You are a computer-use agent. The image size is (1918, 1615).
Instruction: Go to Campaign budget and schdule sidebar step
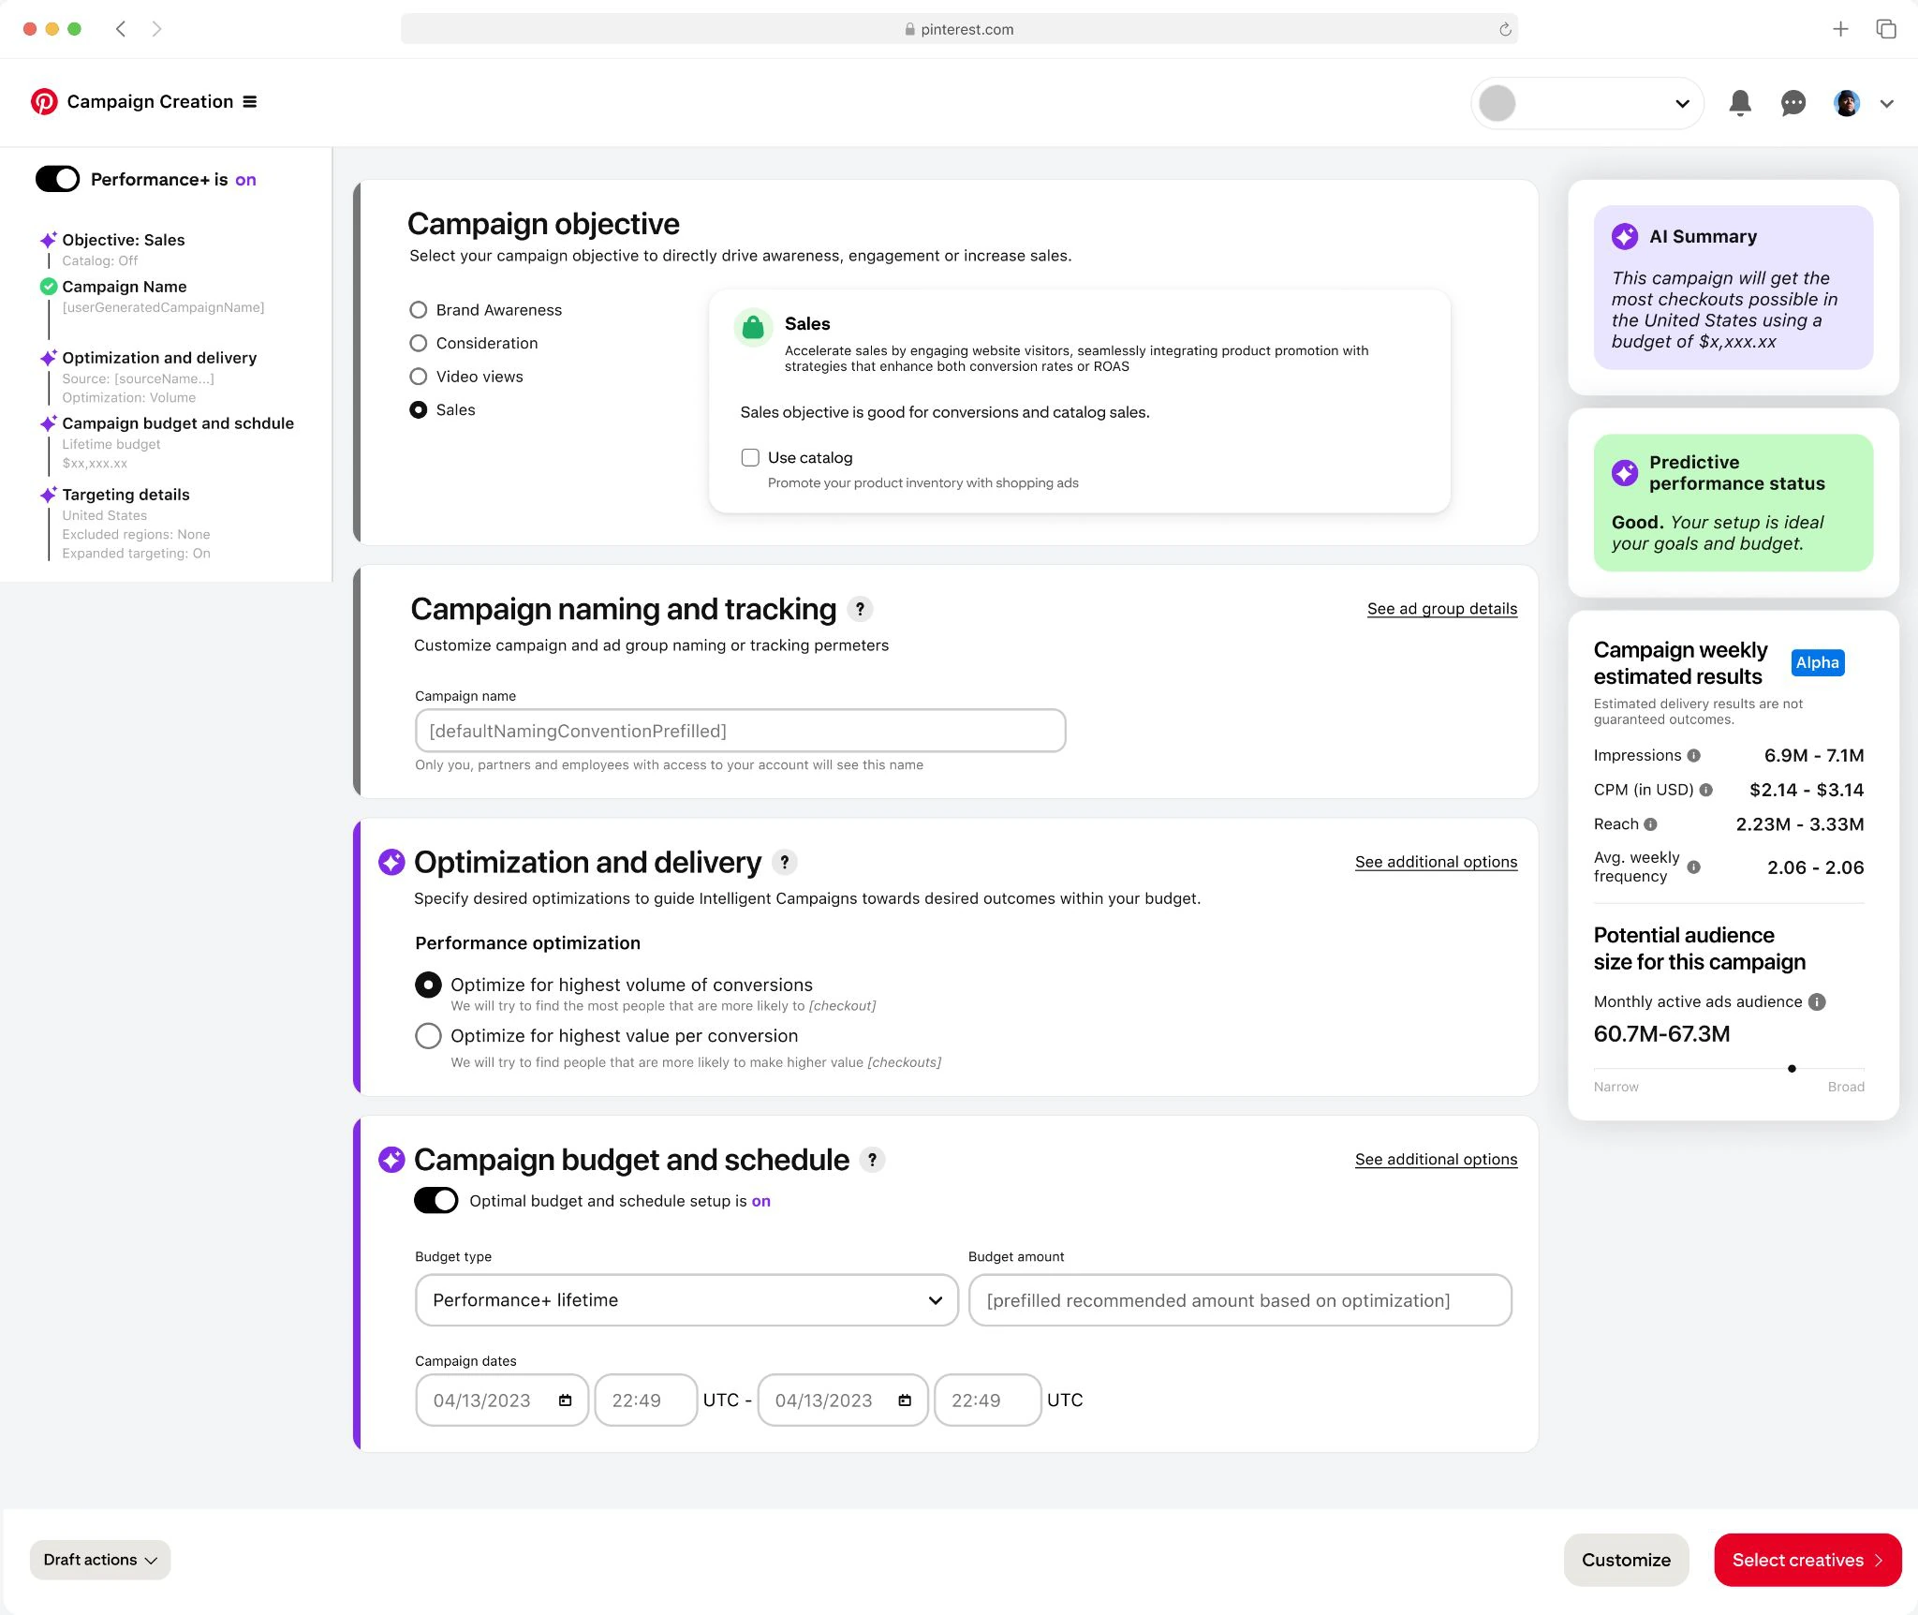pyautogui.click(x=178, y=423)
